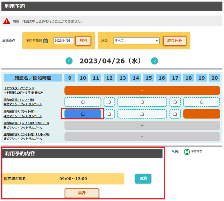Deselect the blue 9-11 slot for 屋内練習場R
Viewport: 224px width, 201px height.
(x=83, y=114)
